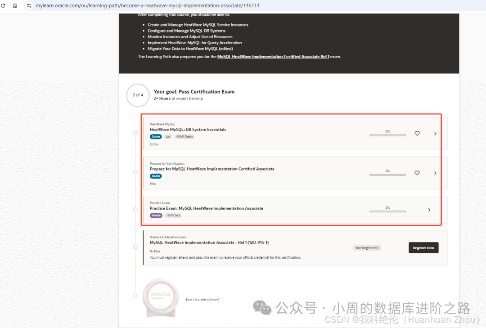
Task: Expand the Practice Exam row chevron
Action: coord(429,210)
